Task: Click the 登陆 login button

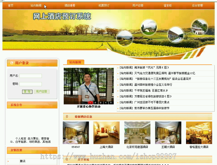Action: (27, 92)
